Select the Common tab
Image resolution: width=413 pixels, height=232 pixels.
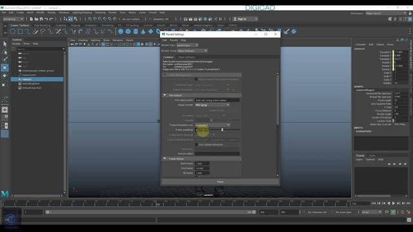point(168,57)
